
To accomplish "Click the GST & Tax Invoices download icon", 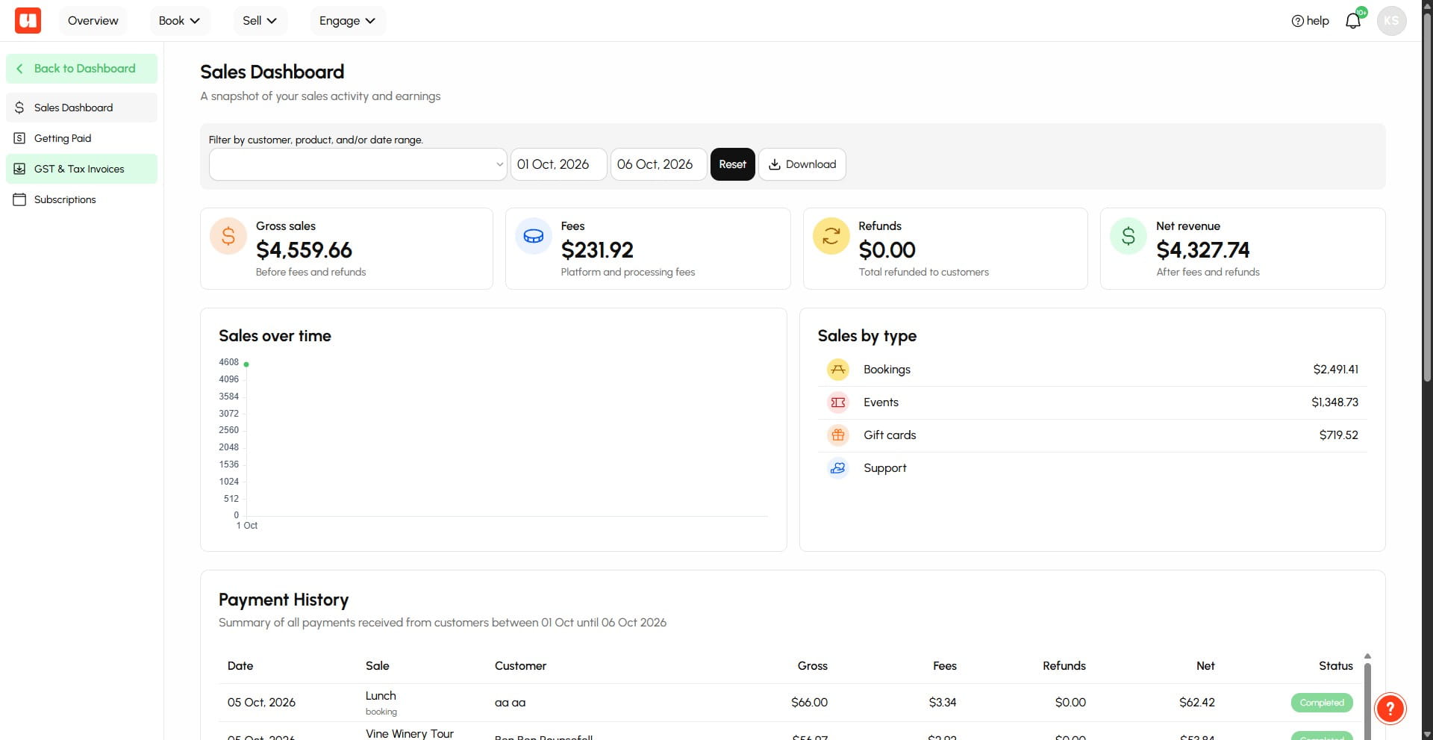I will [19, 169].
